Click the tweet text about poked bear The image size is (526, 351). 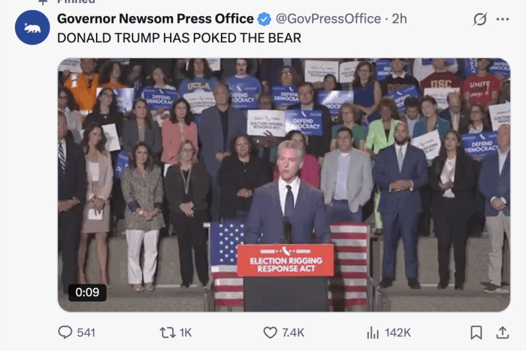(179, 38)
